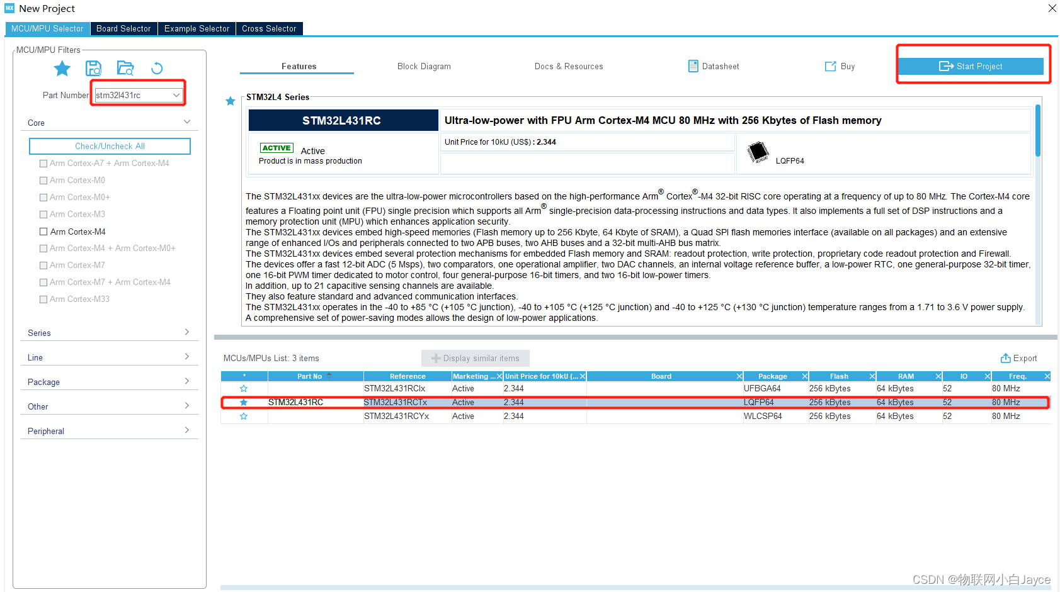Expand the Series filter section
The image size is (1060, 592).
[187, 332]
